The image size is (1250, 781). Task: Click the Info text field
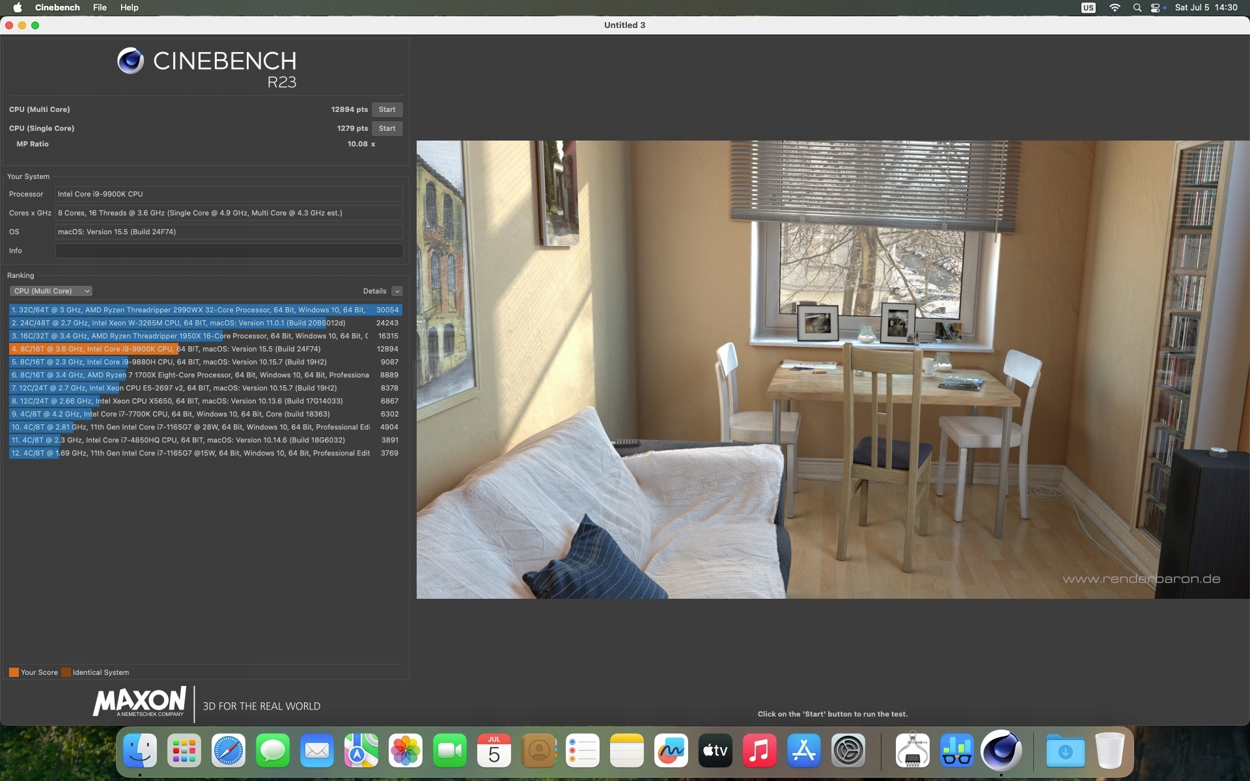[x=229, y=251]
